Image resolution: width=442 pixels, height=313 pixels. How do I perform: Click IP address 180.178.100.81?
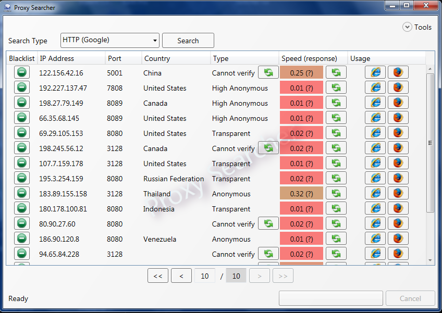[63, 209]
